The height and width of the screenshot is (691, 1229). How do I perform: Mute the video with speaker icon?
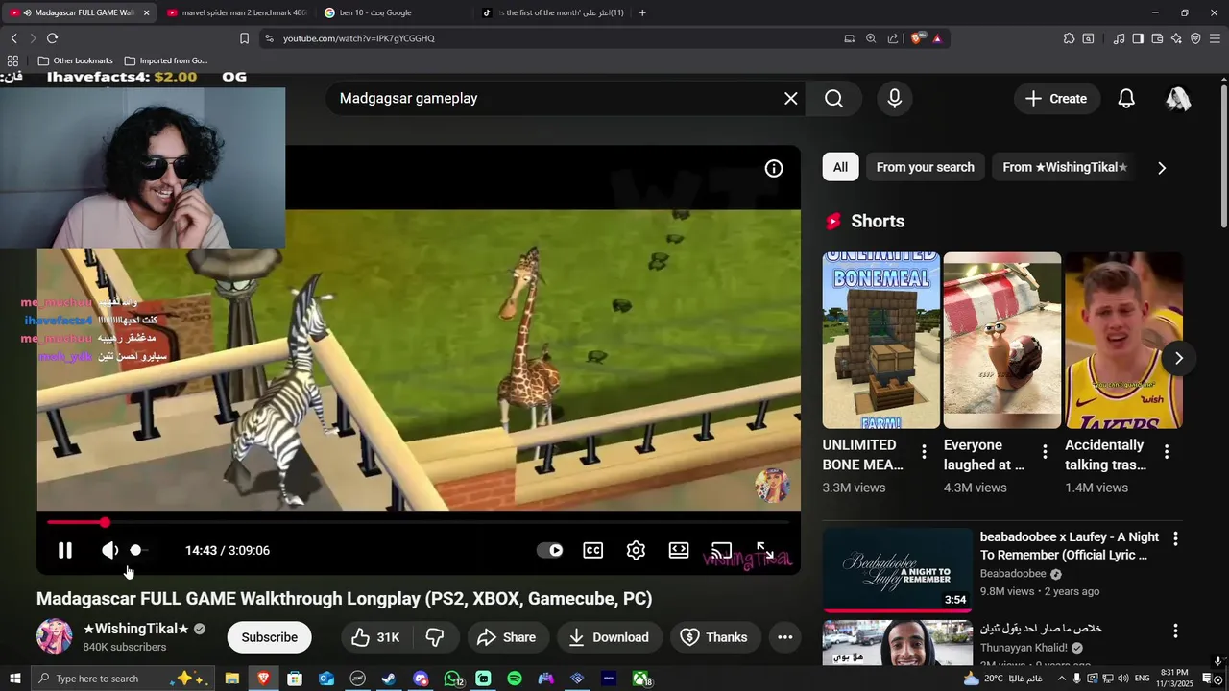click(x=109, y=550)
